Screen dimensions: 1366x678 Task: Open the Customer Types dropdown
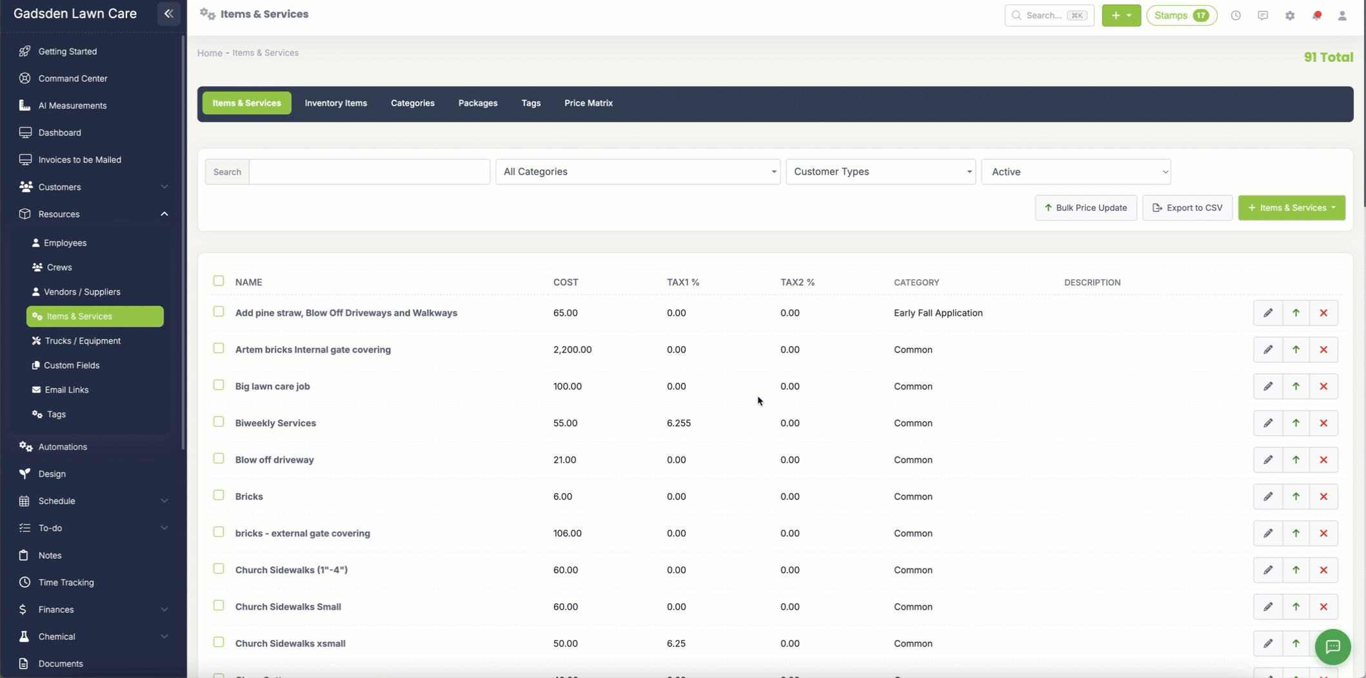880,171
